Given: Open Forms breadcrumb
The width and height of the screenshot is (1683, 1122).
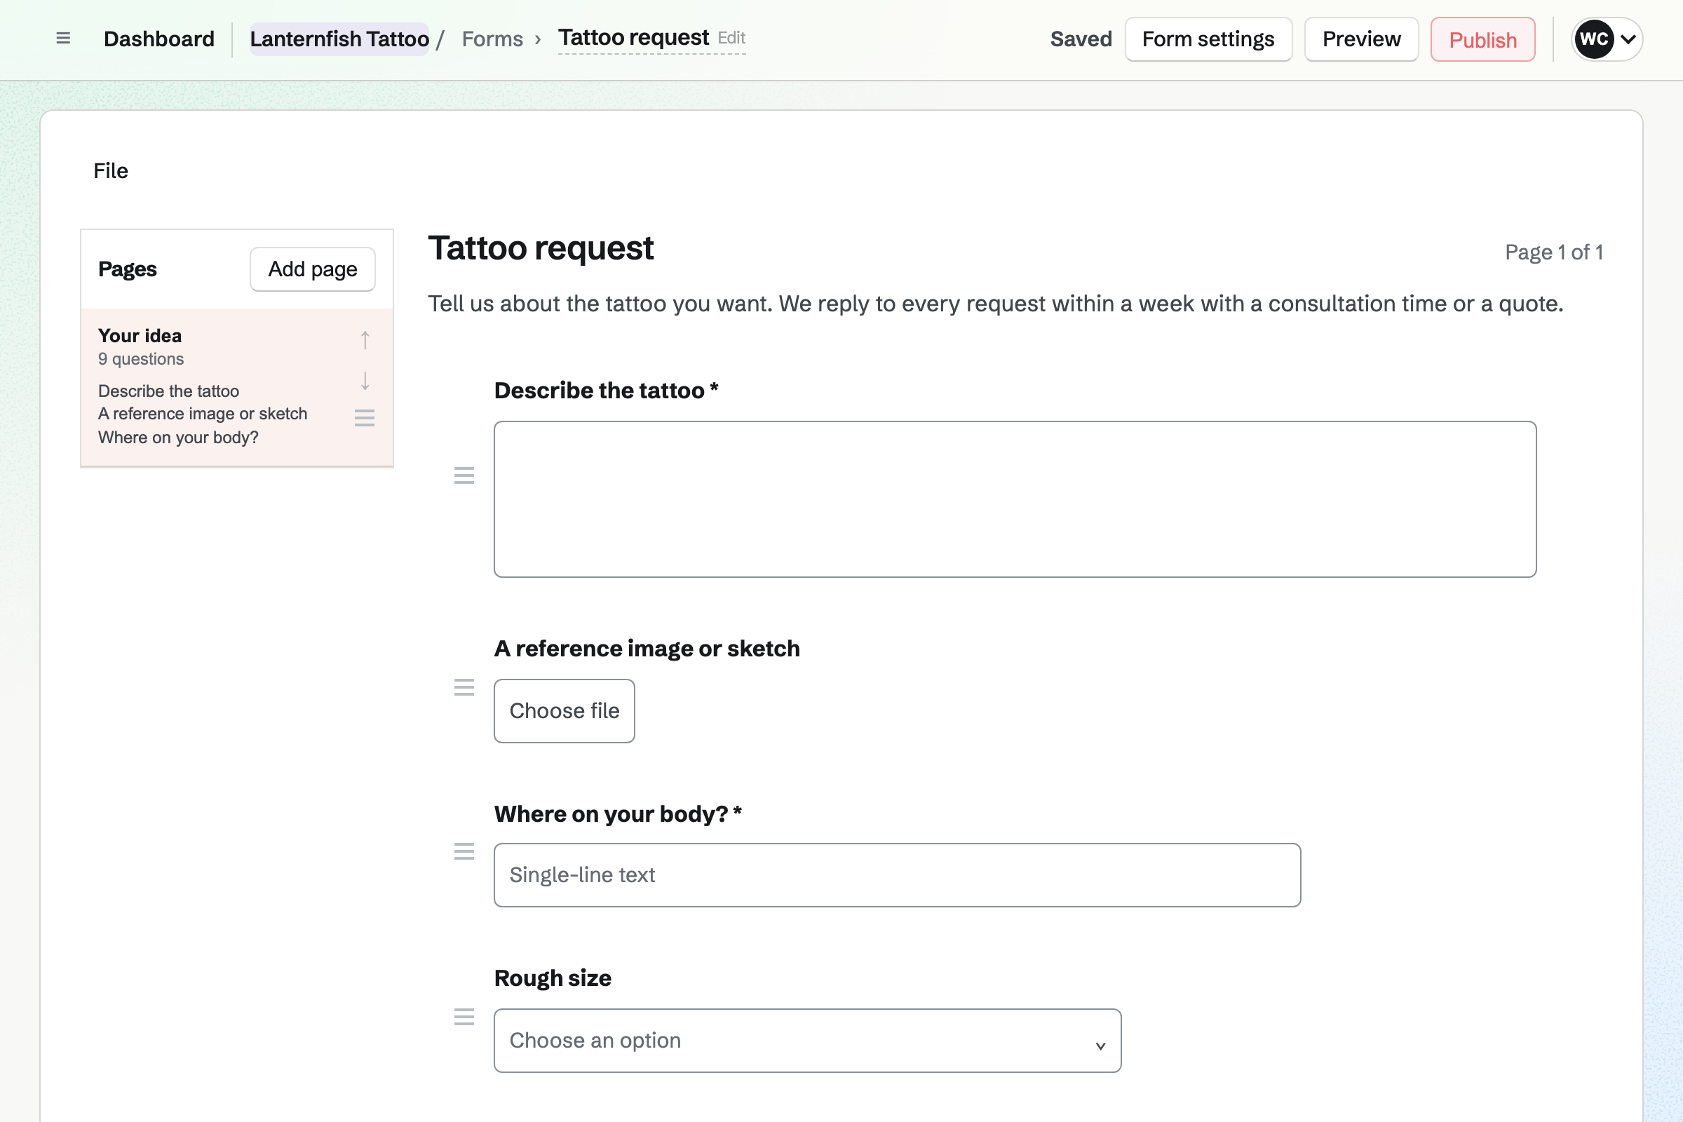Looking at the screenshot, I should (492, 39).
